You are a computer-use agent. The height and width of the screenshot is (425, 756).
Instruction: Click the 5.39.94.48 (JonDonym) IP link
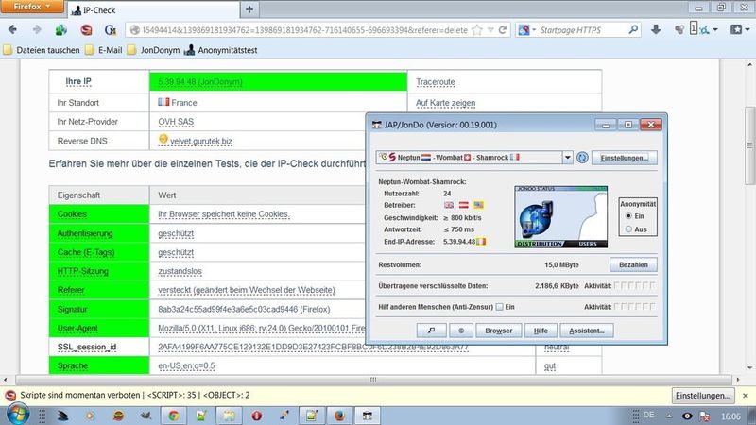coord(200,82)
